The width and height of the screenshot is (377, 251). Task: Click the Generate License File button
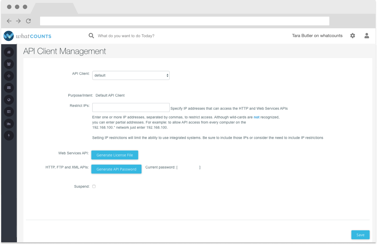click(x=115, y=155)
